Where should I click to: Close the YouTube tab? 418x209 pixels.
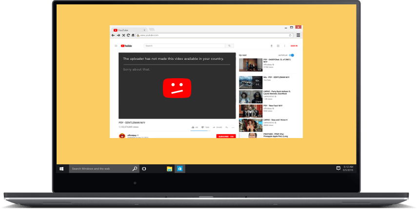click(144, 30)
